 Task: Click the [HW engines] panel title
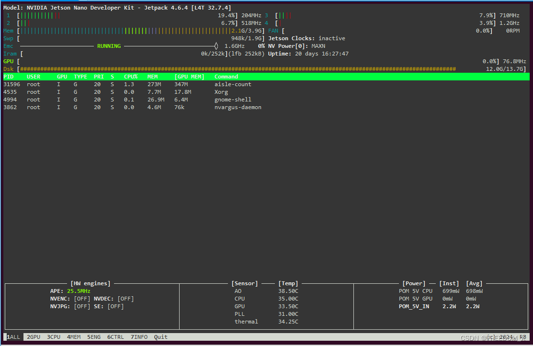click(91, 283)
